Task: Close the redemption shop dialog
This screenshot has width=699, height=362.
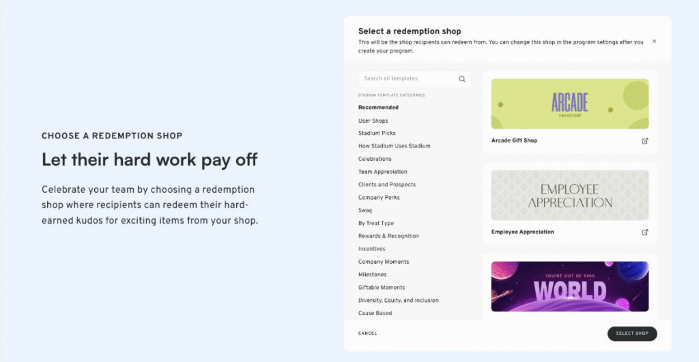Action: [x=654, y=42]
